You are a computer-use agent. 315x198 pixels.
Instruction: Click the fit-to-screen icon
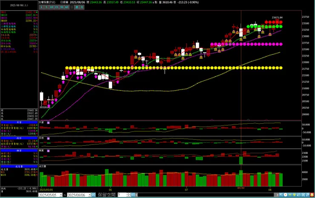point(303,195)
